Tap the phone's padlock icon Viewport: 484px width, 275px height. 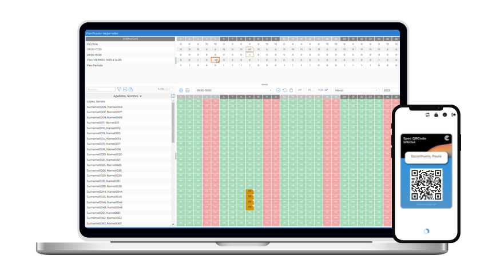click(436, 115)
